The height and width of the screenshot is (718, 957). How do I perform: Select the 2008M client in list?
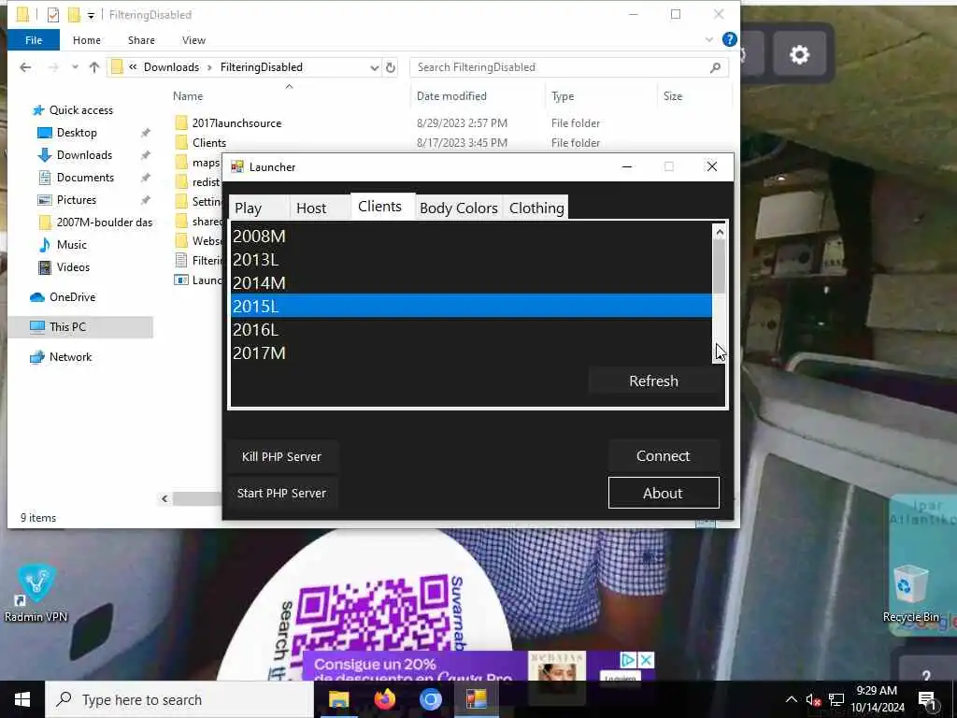pyautogui.click(x=471, y=237)
